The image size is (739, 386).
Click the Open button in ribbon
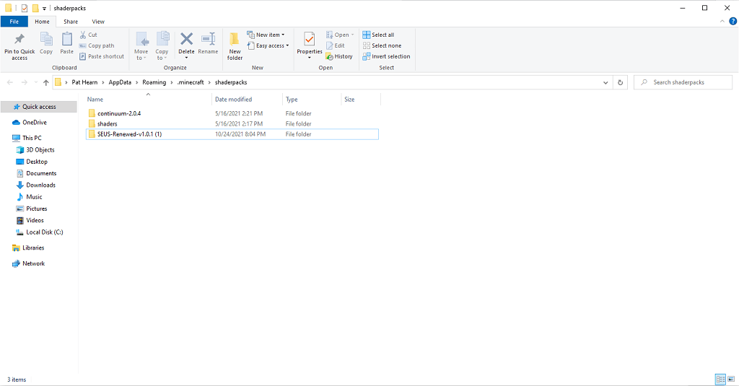coord(340,35)
